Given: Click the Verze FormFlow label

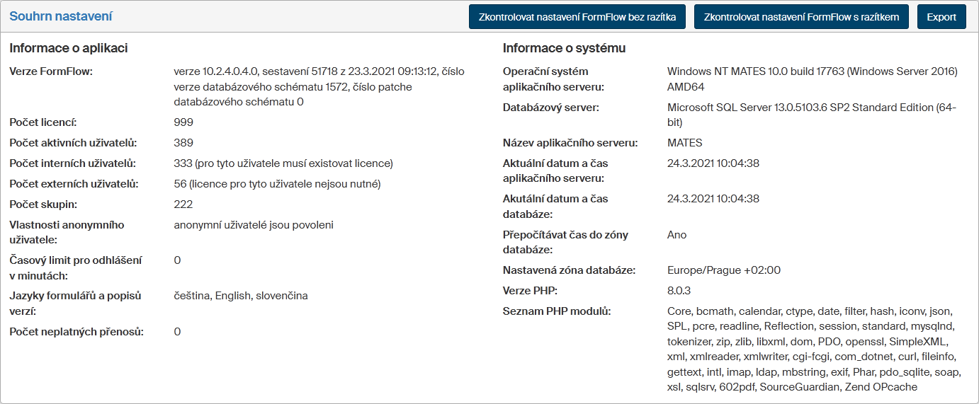Looking at the screenshot, I should 51,71.
